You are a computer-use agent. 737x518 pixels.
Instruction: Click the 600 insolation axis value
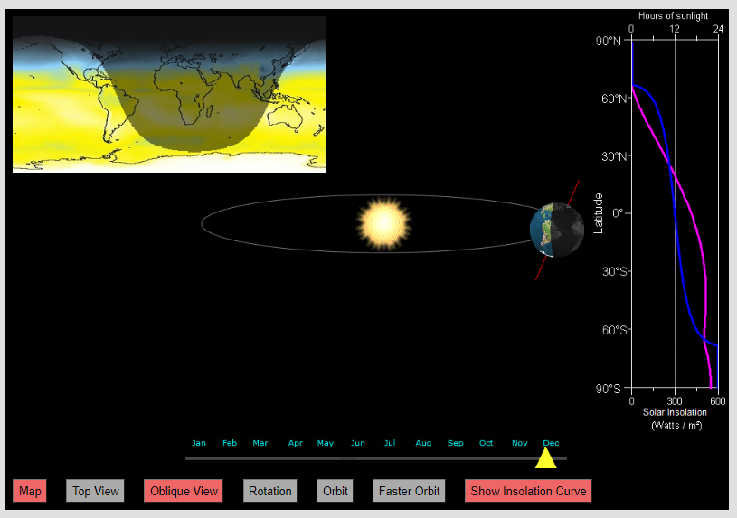click(718, 401)
